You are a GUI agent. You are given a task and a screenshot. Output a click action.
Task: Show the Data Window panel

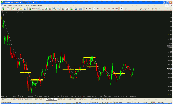point(17,9)
